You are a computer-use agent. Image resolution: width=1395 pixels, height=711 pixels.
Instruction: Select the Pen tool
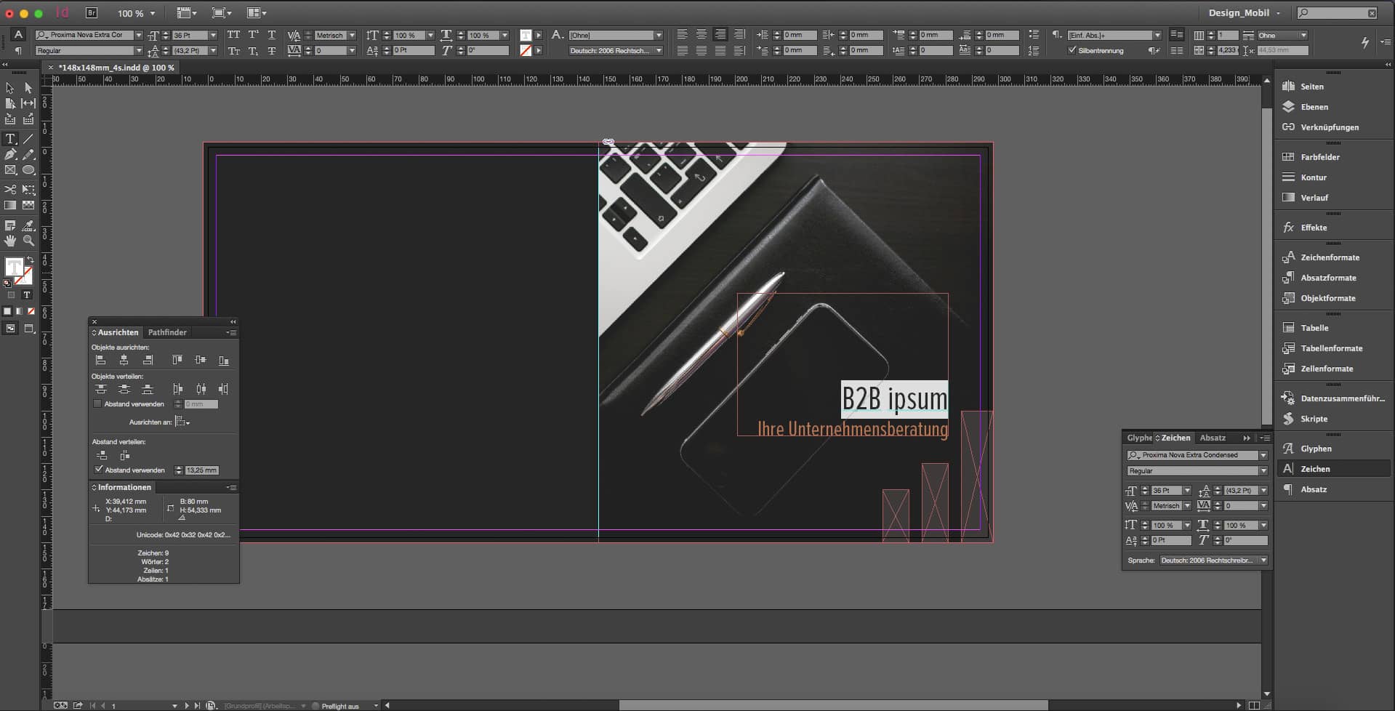[10, 155]
